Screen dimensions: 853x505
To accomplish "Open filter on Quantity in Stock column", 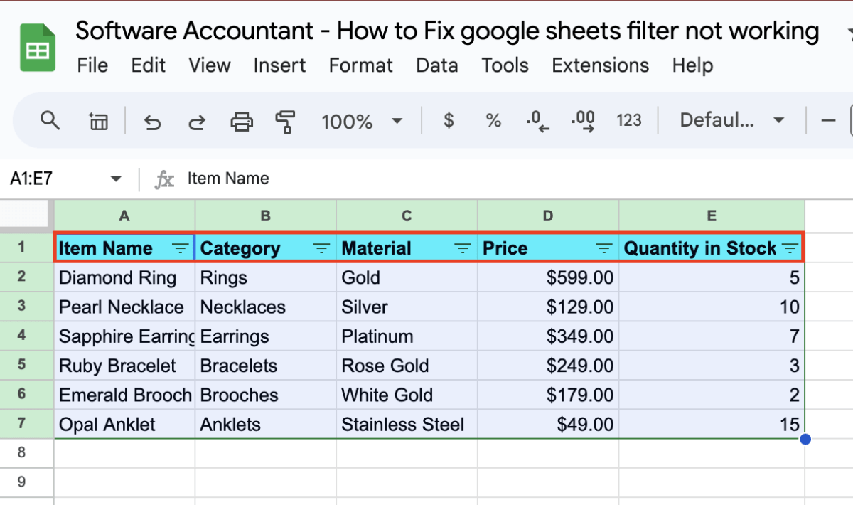I will [790, 248].
